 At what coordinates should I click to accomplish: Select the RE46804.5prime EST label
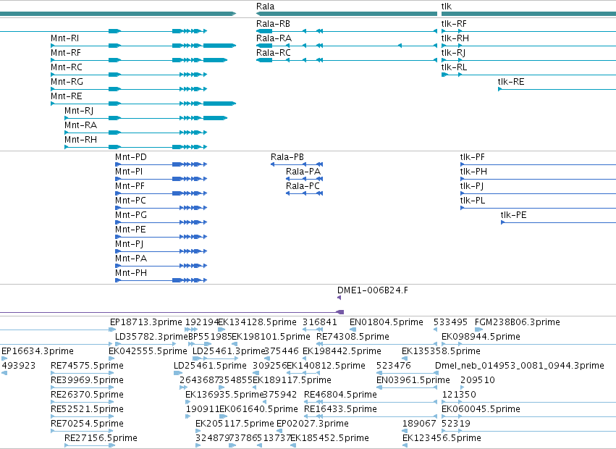pyautogui.click(x=341, y=395)
